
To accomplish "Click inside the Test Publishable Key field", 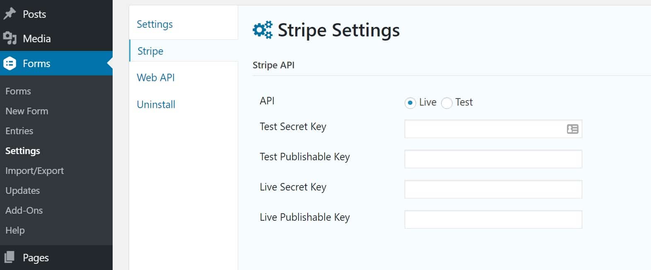I will coord(492,159).
